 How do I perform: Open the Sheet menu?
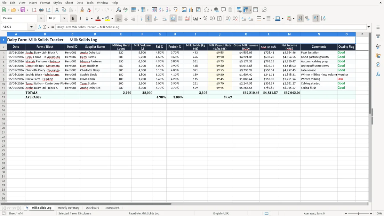click(69, 3)
